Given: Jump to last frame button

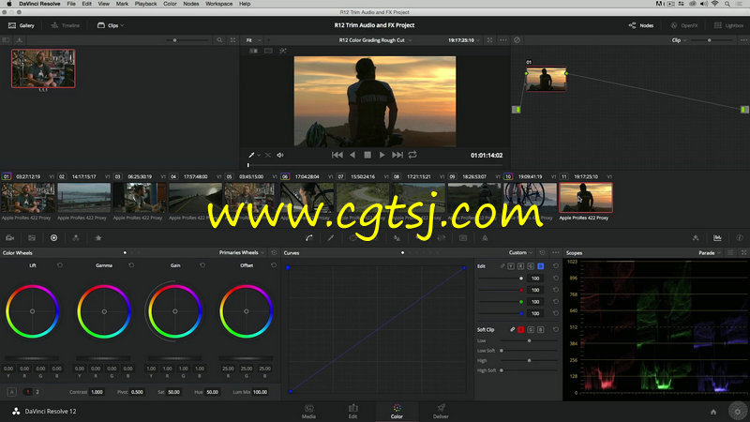Looking at the screenshot, I should point(397,155).
